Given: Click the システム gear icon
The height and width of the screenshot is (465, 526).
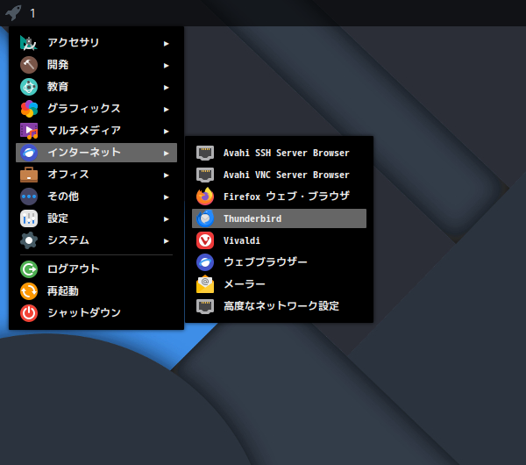Looking at the screenshot, I should coord(29,240).
